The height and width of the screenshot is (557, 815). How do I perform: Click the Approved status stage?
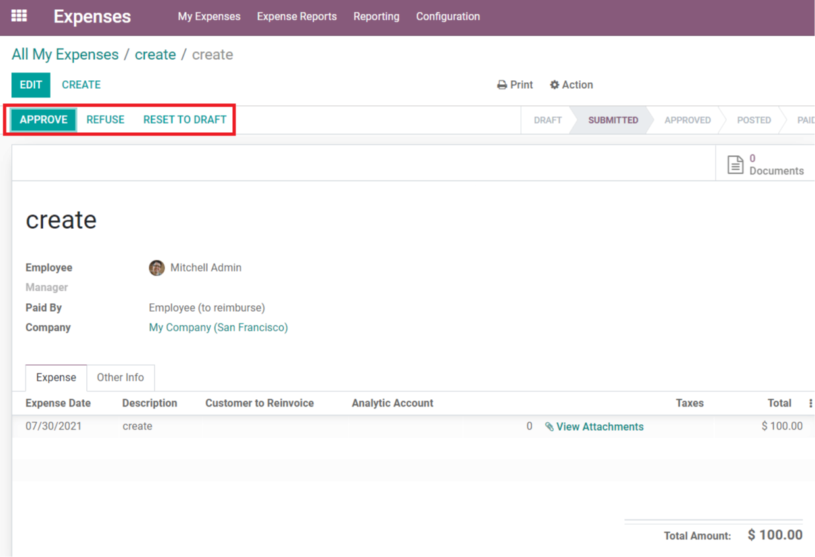pos(687,120)
